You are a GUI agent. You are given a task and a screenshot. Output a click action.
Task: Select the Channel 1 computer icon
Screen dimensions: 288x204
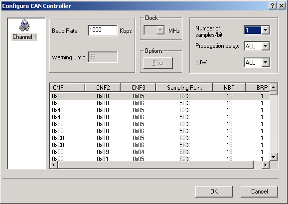click(x=24, y=25)
